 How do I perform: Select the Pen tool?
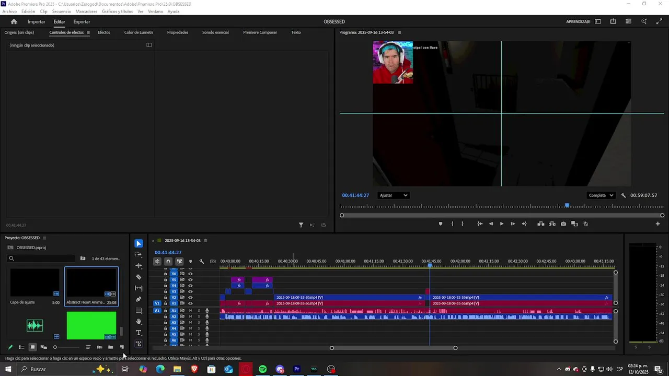tap(139, 299)
